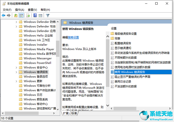
Task: Select Windows 颜色系统 in the tree
Action: tap(36, 99)
